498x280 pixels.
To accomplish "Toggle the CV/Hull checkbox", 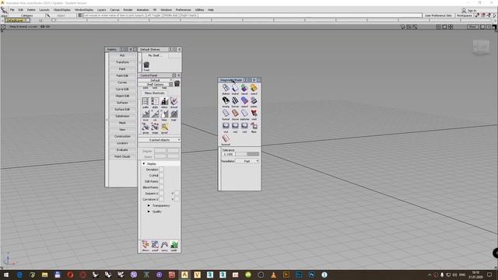I will 161,176.
